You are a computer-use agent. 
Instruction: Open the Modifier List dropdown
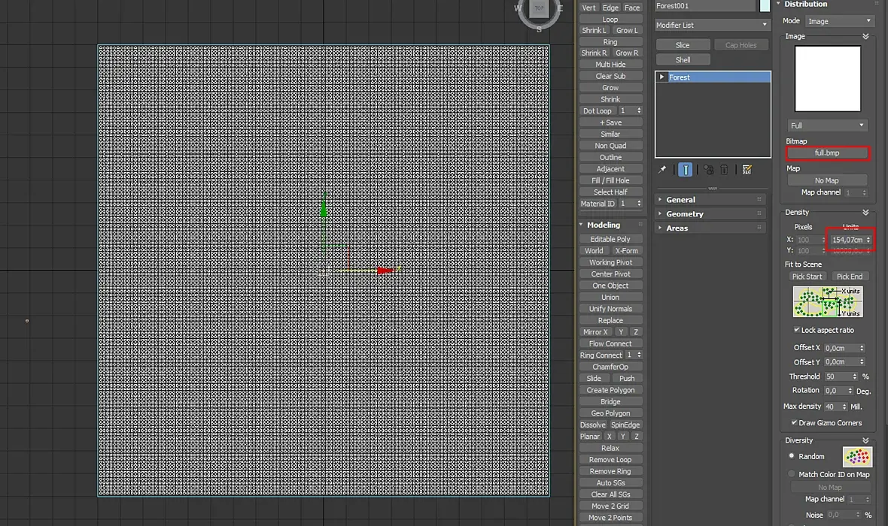(x=712, y=25)
